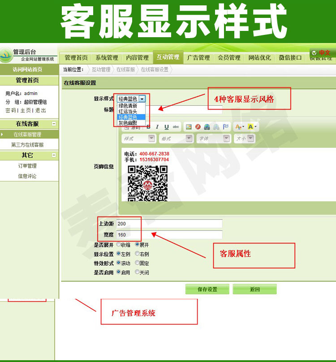Open 访问网站首页 link
Image resolution: width=336 pixels, height=362 pixels.
click(27, 69)
